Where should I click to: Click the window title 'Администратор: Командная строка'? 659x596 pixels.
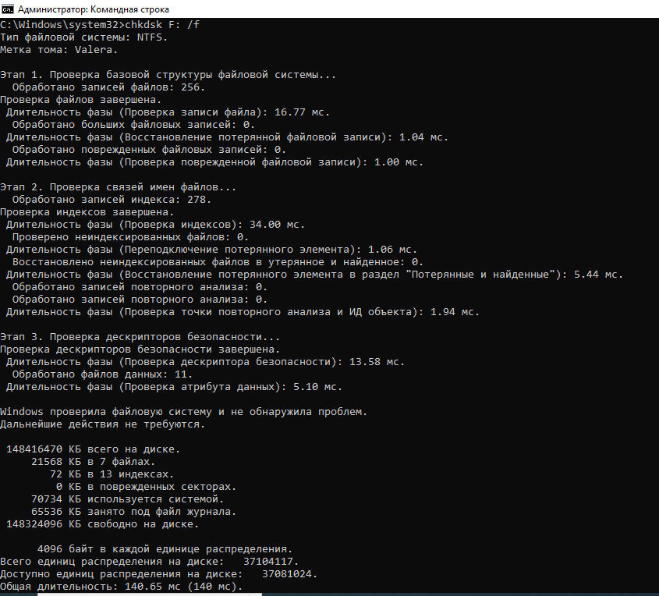coord(94,9)
